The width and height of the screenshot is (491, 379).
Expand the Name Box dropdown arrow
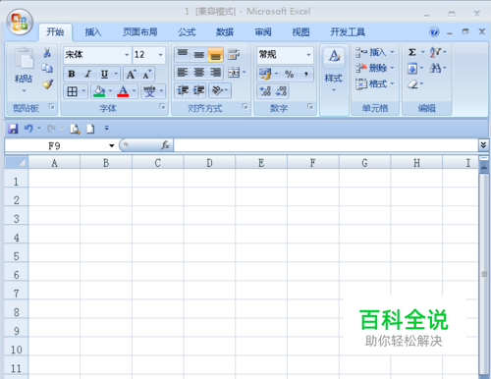(112, 145)
